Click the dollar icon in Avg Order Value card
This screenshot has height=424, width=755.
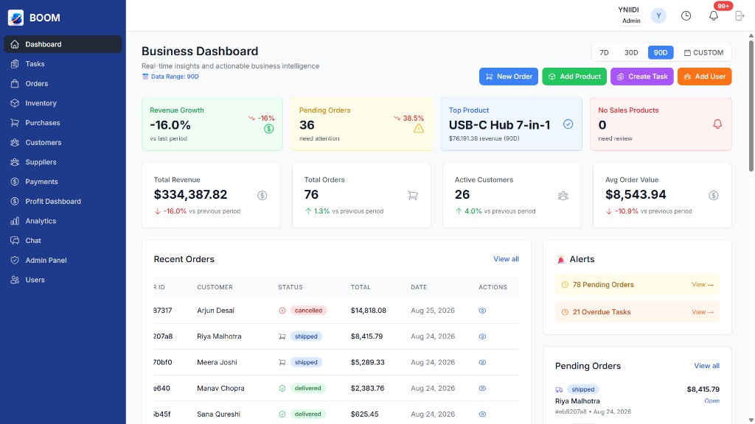(714, 195)
